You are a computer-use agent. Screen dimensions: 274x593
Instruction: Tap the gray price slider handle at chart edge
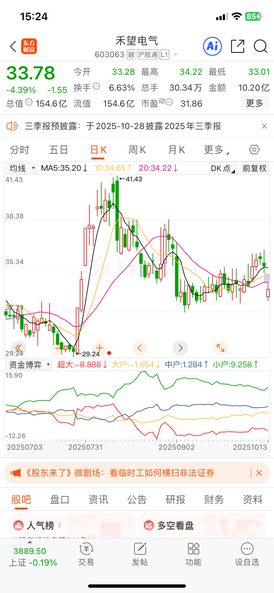coord(267,278)
